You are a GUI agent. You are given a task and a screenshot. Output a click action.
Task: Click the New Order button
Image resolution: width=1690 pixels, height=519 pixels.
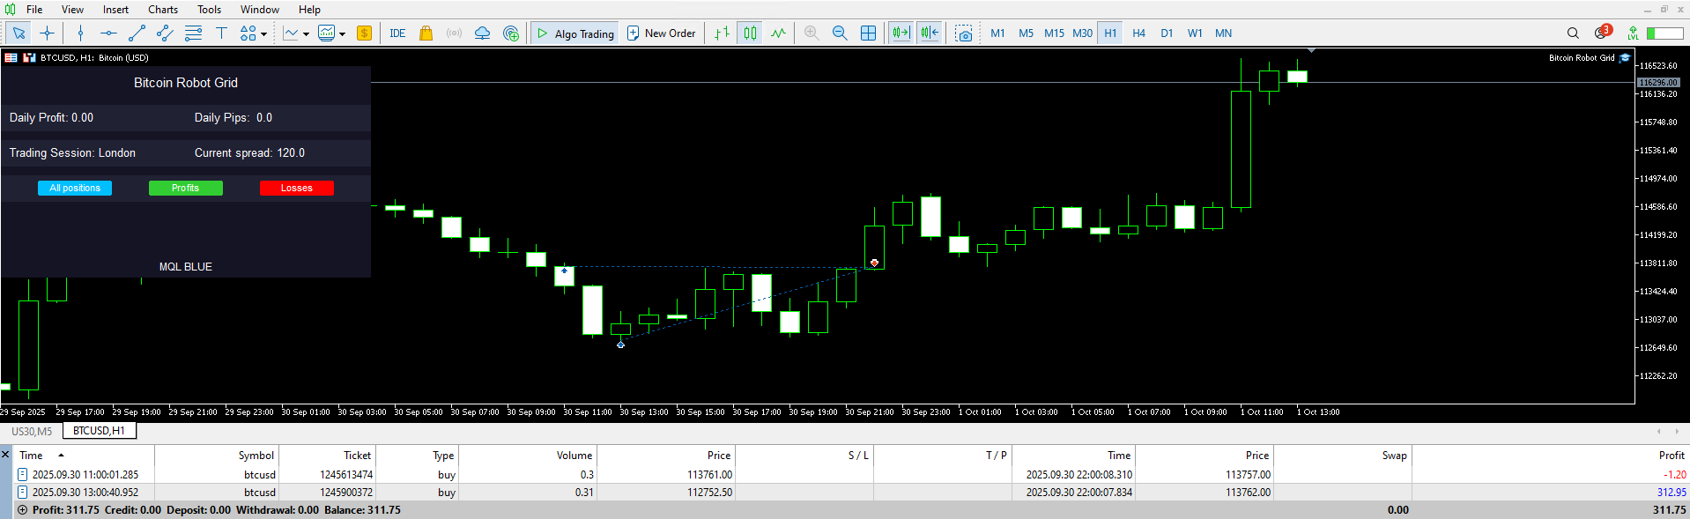[x=661, y=33]
